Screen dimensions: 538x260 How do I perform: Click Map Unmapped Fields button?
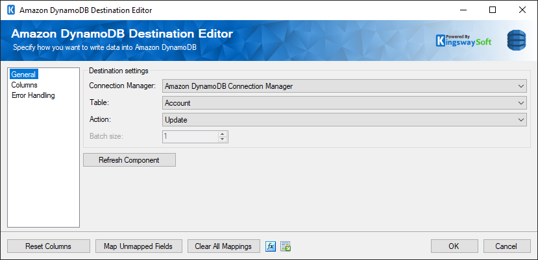point(139,246)
